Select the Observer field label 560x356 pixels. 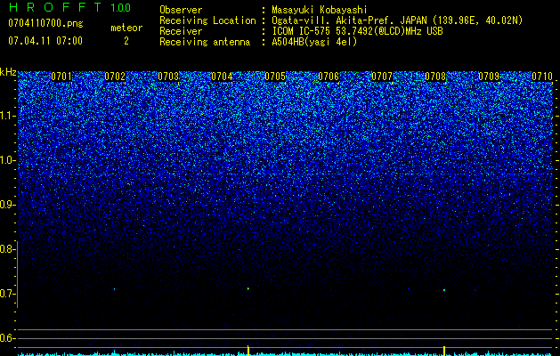(181, 10)
